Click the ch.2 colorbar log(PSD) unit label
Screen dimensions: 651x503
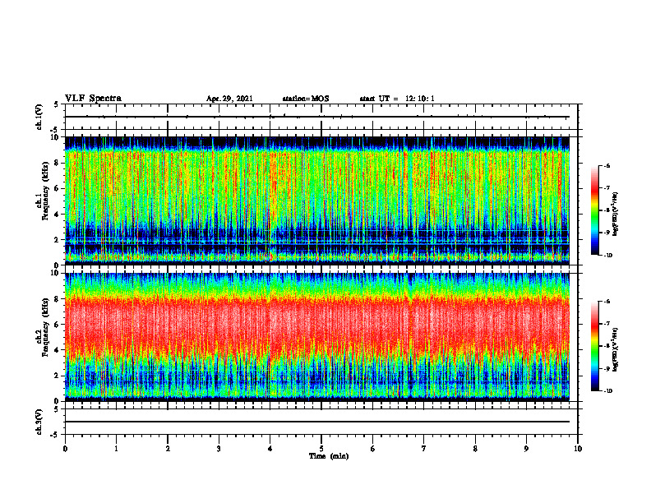[x=616, y=348]
